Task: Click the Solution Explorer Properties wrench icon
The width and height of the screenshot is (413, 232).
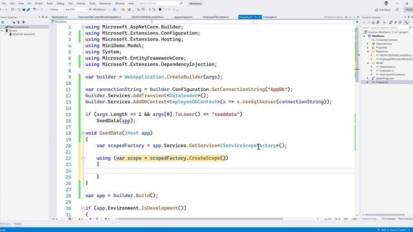Action: click(x=406, y=23)
